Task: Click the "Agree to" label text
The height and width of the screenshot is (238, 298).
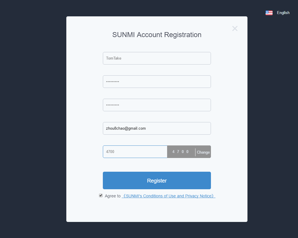Action: coord(112,196)
